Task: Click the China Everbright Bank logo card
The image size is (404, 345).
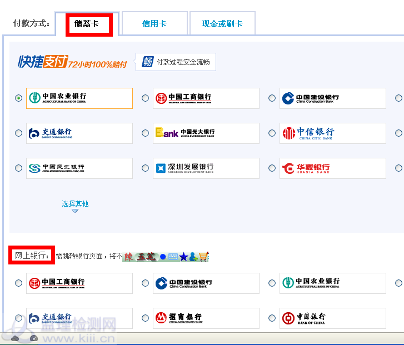Action: pyautogui.click(x=206, y=133)
